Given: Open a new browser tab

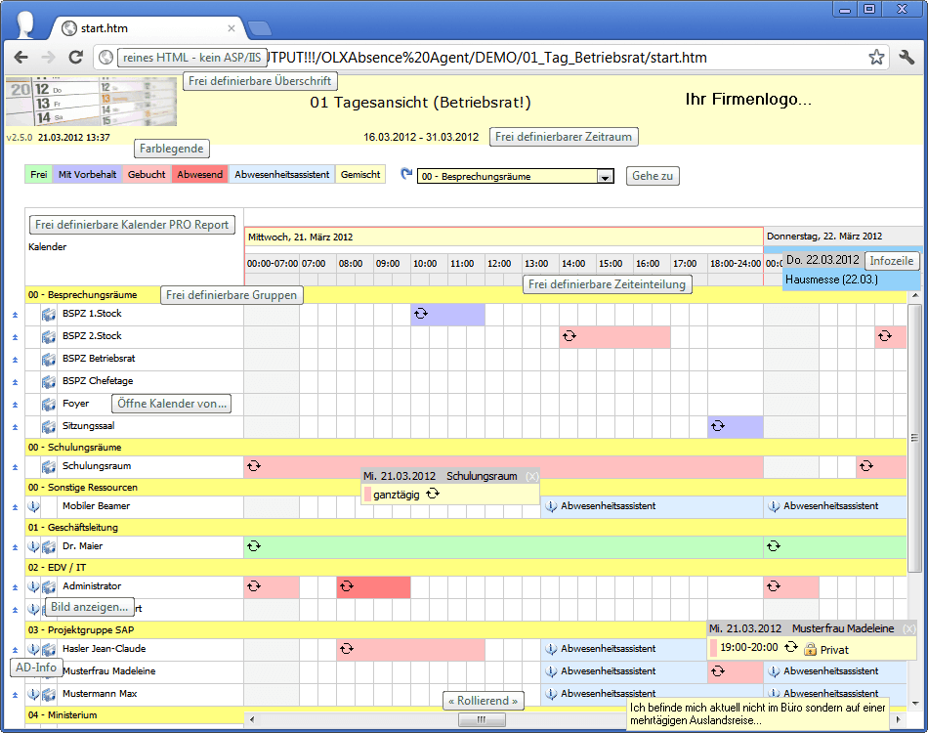Looking at the screenshot, I should point(259,27).
